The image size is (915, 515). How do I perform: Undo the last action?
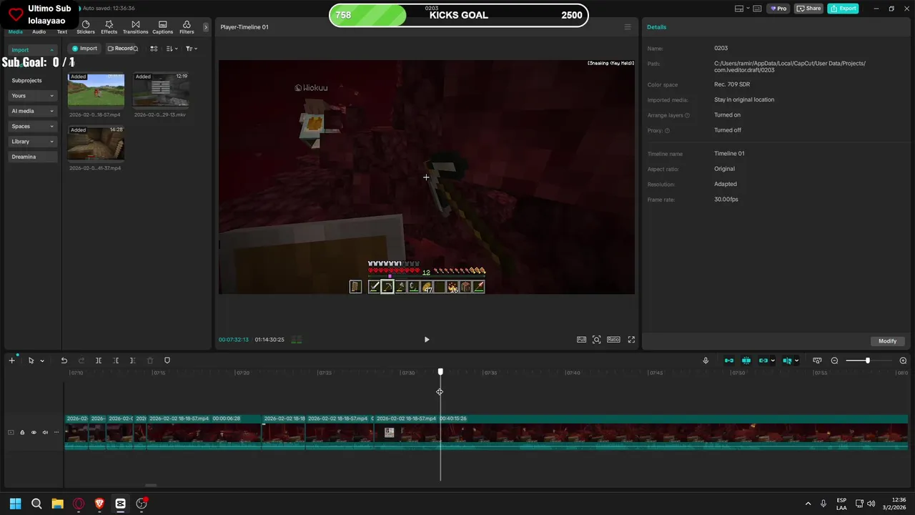(x=64, y=360)
